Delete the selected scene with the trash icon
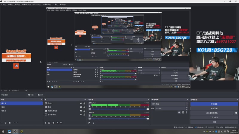The height and width of the screenshot is (134, 239). point(5,123)
